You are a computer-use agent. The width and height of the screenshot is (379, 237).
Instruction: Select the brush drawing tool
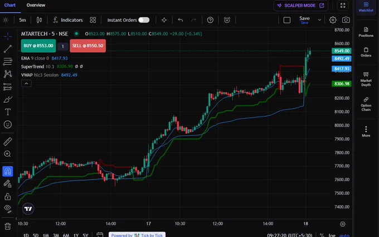(x=8, y=99)
